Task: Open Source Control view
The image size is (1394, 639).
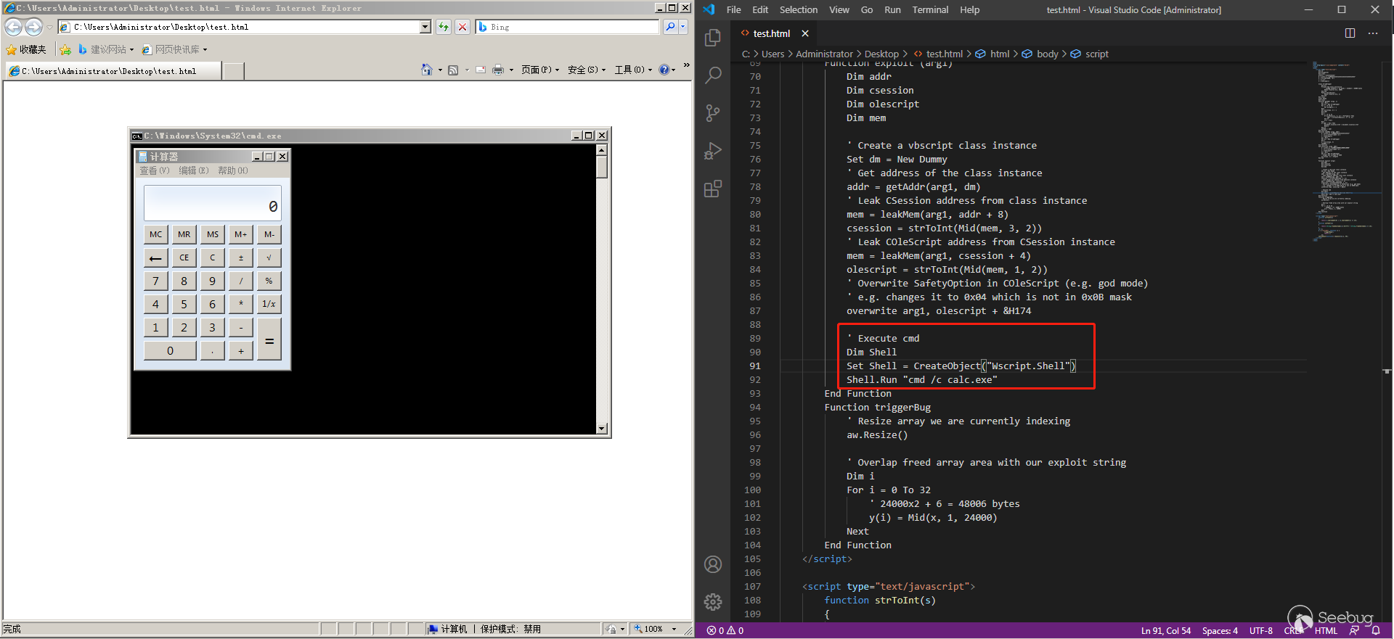Action: pos(713,113)
